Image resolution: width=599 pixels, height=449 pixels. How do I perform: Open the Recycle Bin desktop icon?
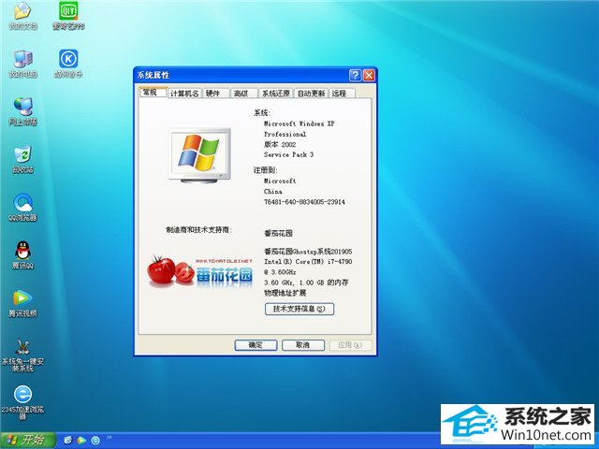point(22,159)
